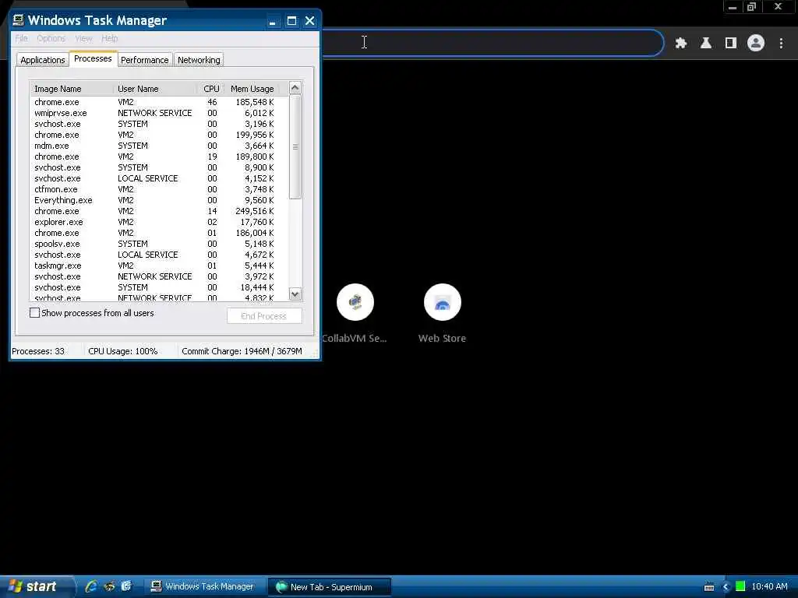
Task: Open the browser Extensions puzzle icon
Action: (x=680, y=44)
